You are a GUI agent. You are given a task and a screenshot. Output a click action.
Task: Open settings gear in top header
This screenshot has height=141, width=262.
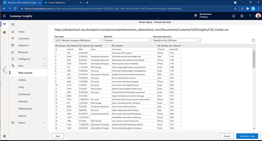[242, 16]
